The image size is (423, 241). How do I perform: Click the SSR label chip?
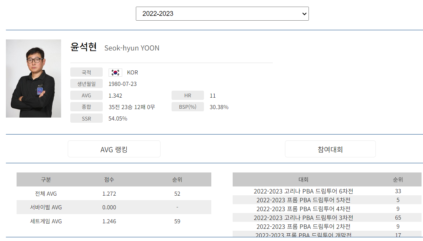(87, 118)
